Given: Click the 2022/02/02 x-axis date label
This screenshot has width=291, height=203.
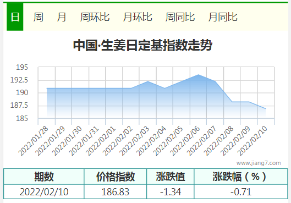Looking at the screenshot, I should (118, 141).
